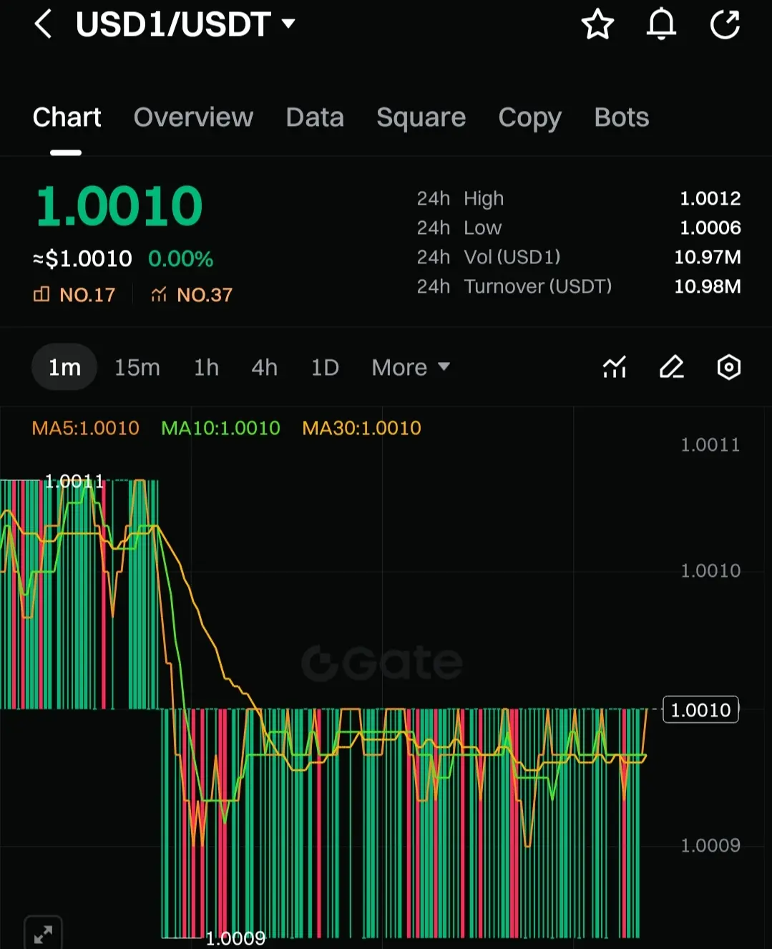The width and height of the screenshot is (772, 949).
Task: Select the 4h timeframe option
Action: [x=264, y=367]
